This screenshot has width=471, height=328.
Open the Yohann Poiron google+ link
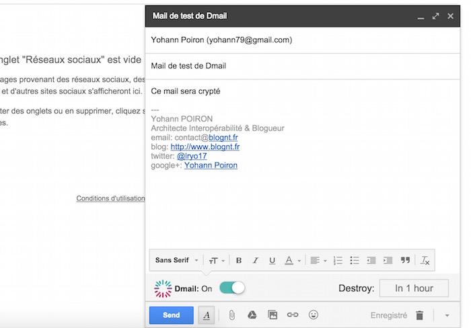[x=211, y=165]
